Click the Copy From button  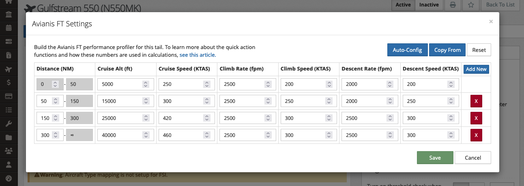[x=447, y=50]
